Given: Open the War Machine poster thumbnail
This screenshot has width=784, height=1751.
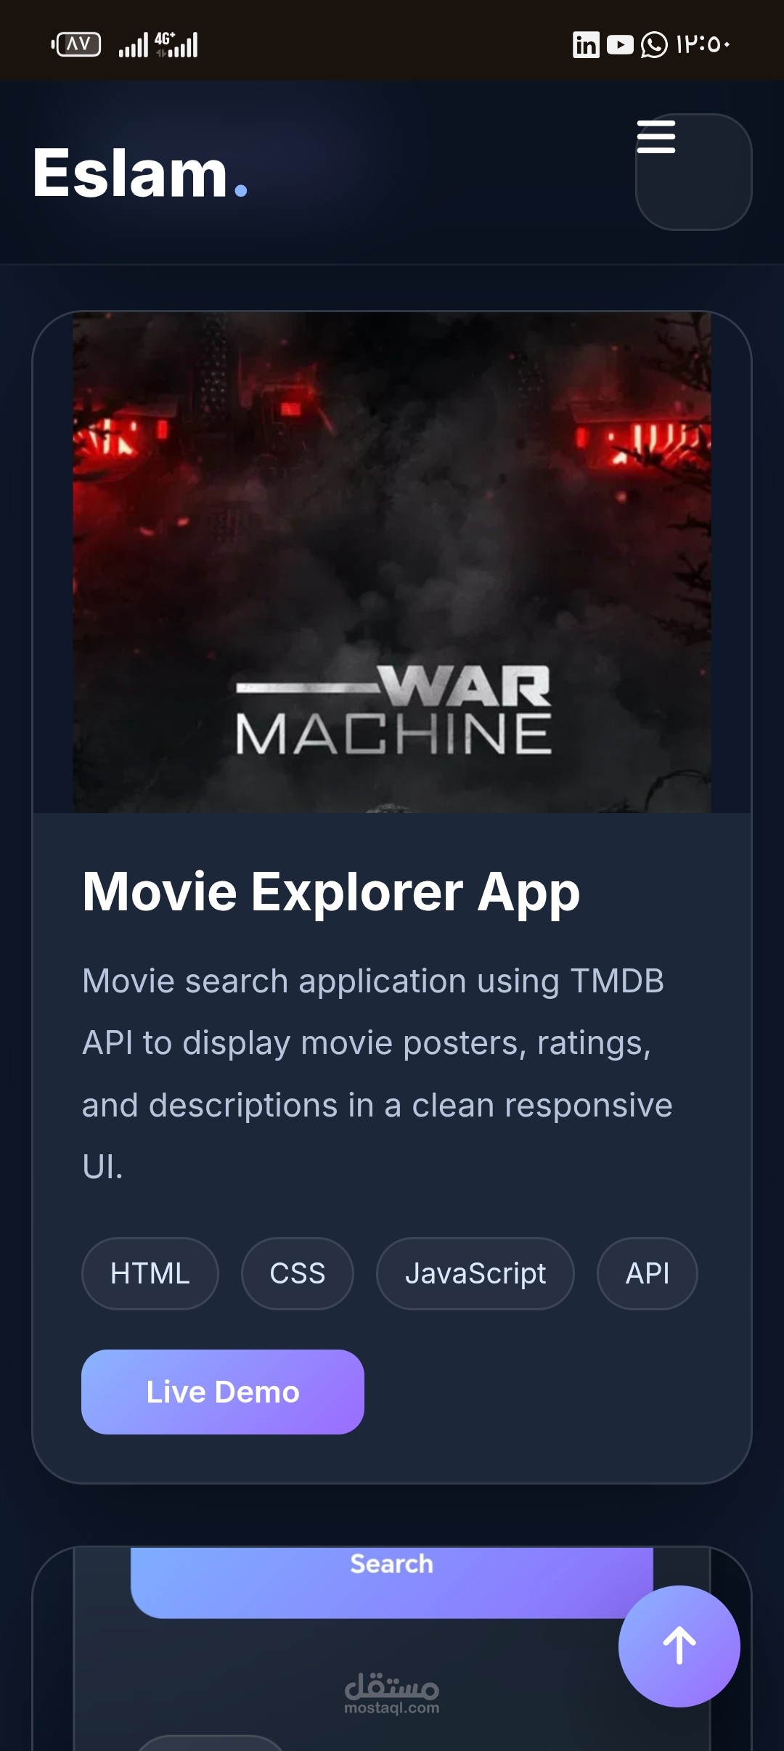Looking at the screenshot, I should (x=392, y=562).
